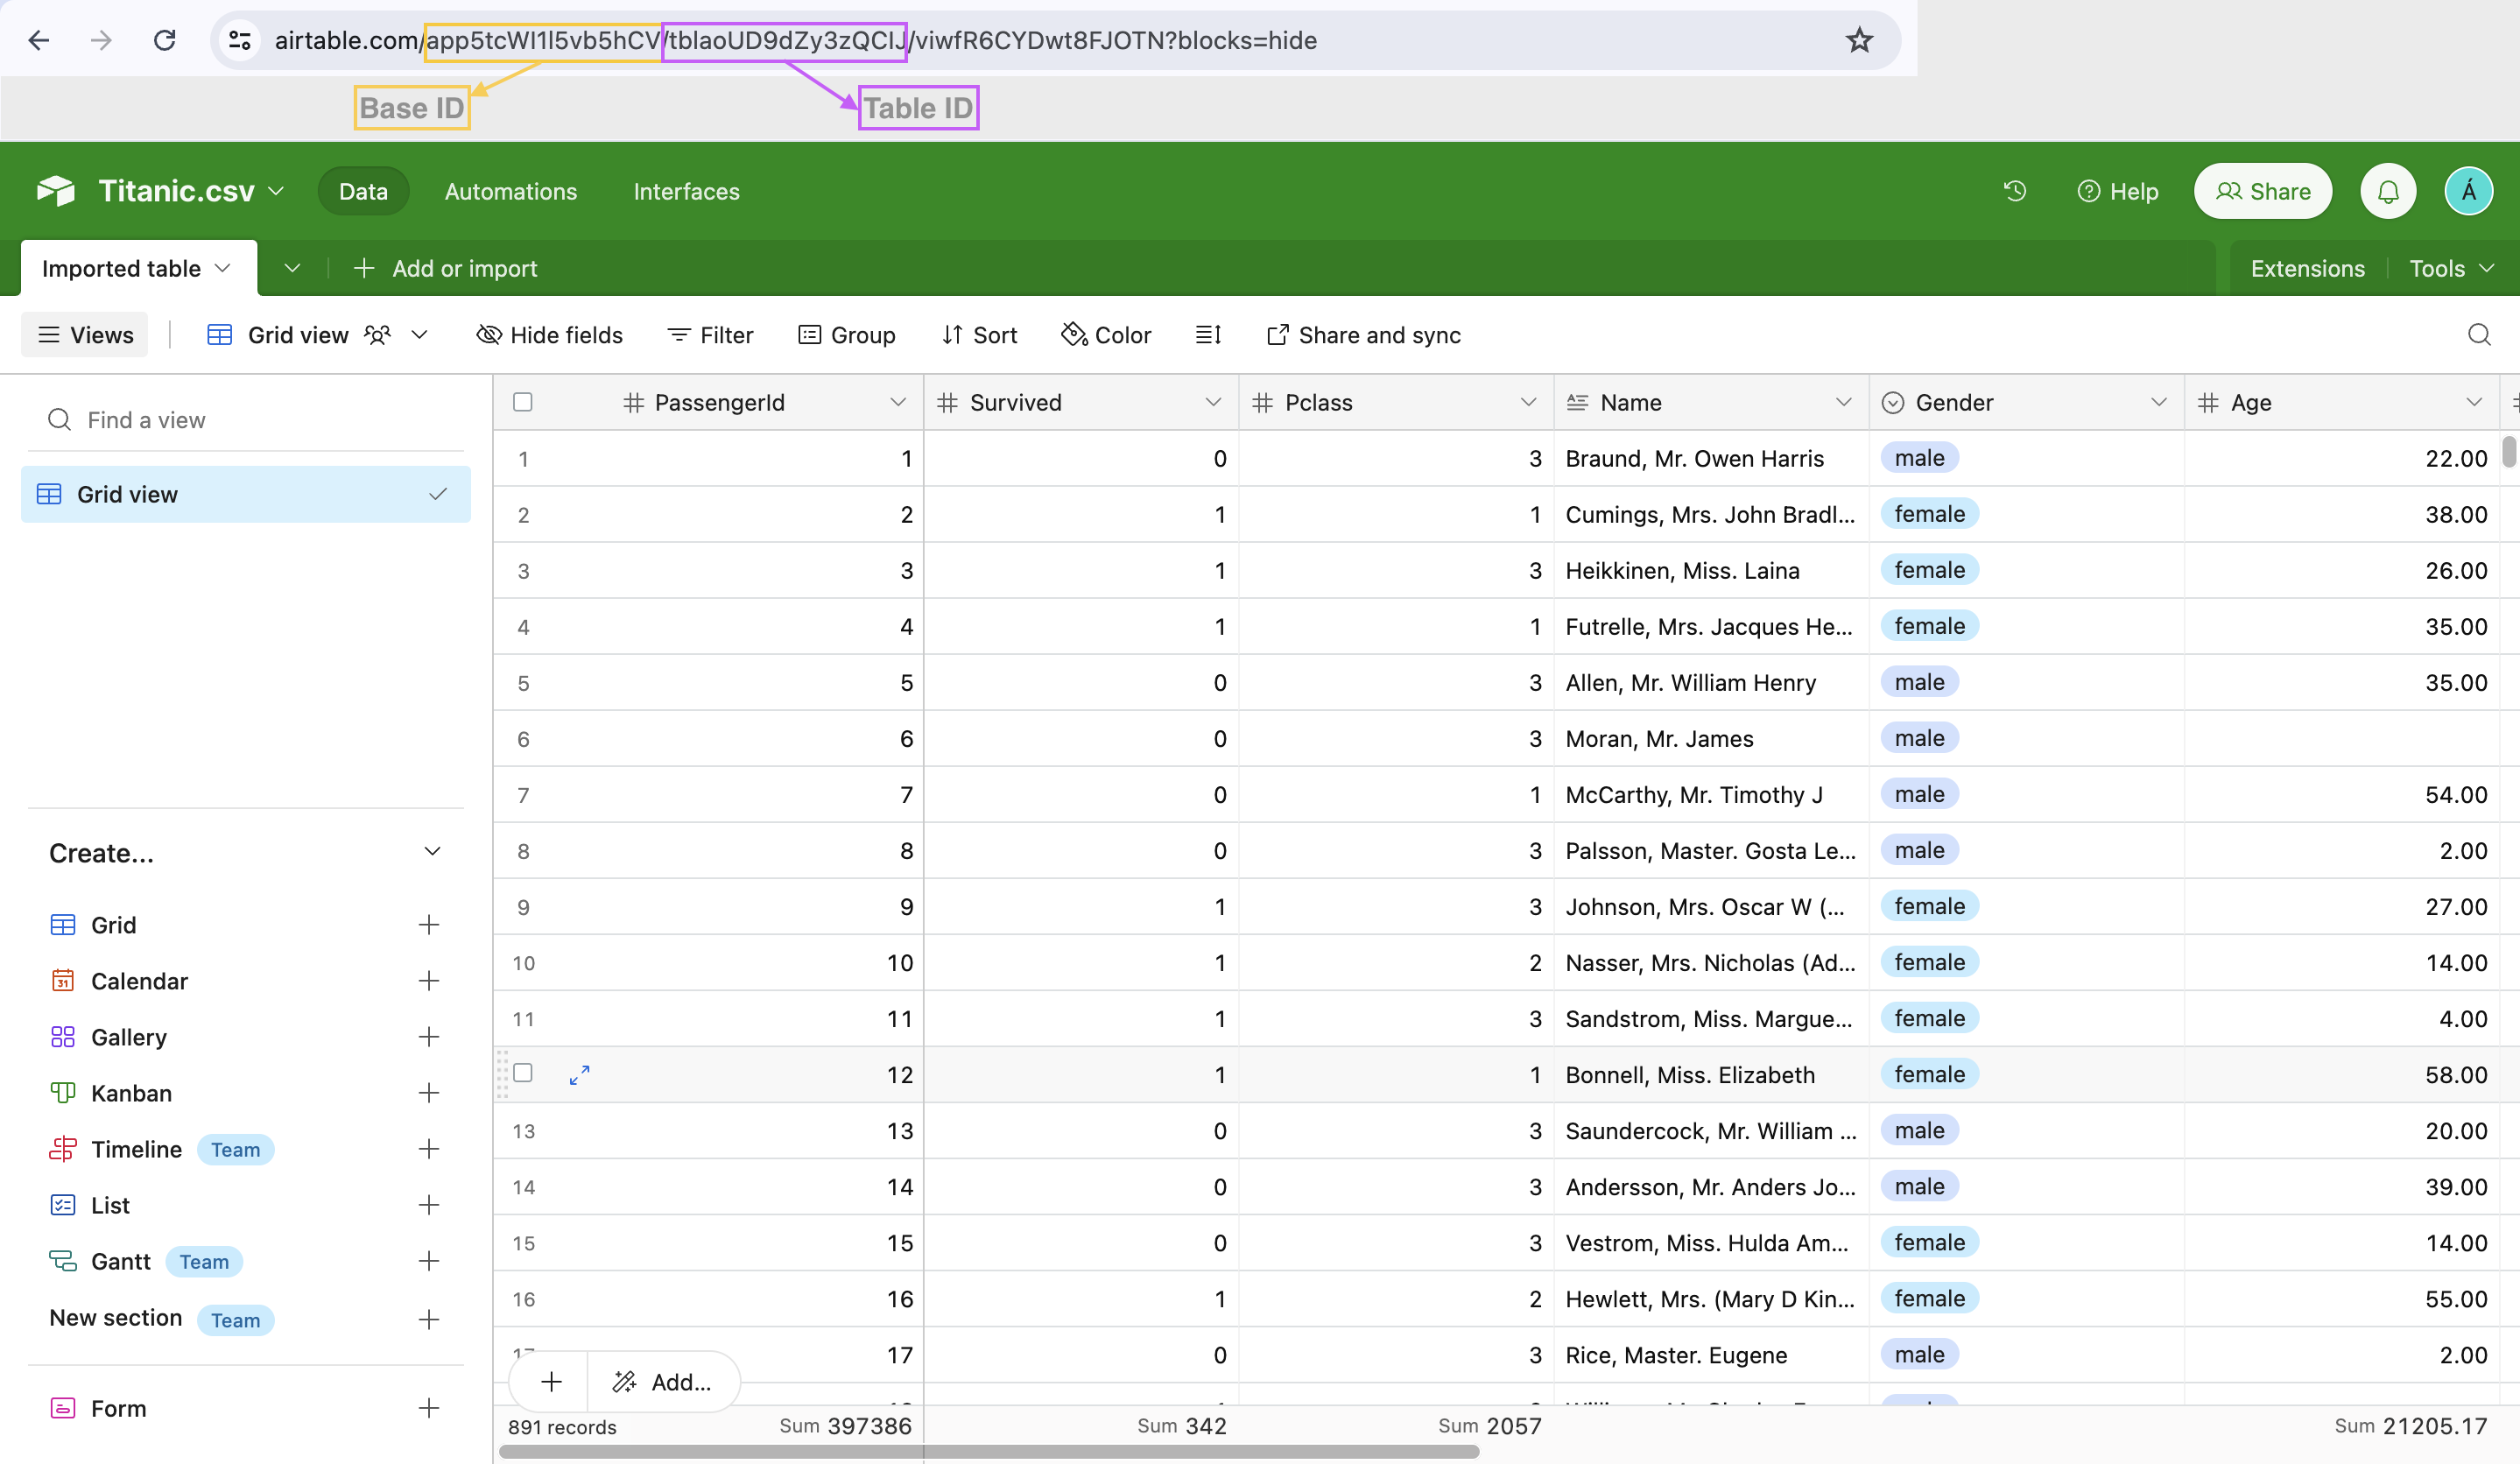Open the Color options
The image size is (2520, 1464).
click(x=1106, y=335)
